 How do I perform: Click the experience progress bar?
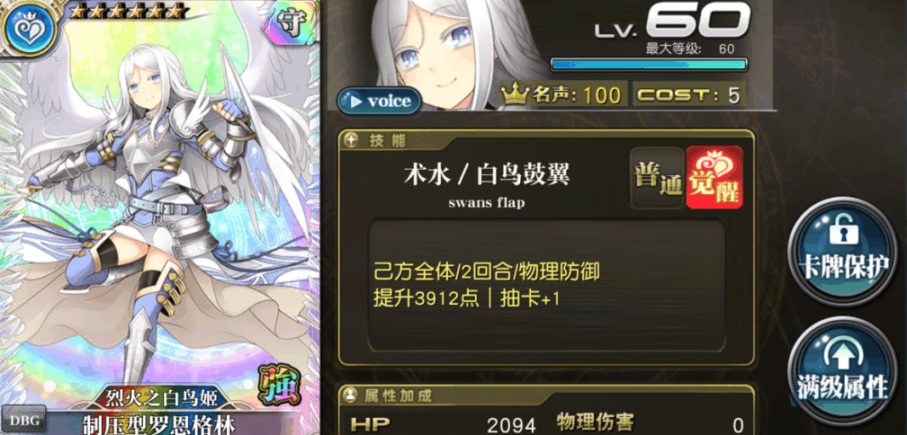click(649, 65)
